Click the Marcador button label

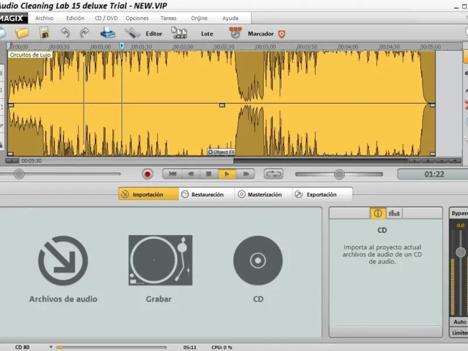coord(260,34)
